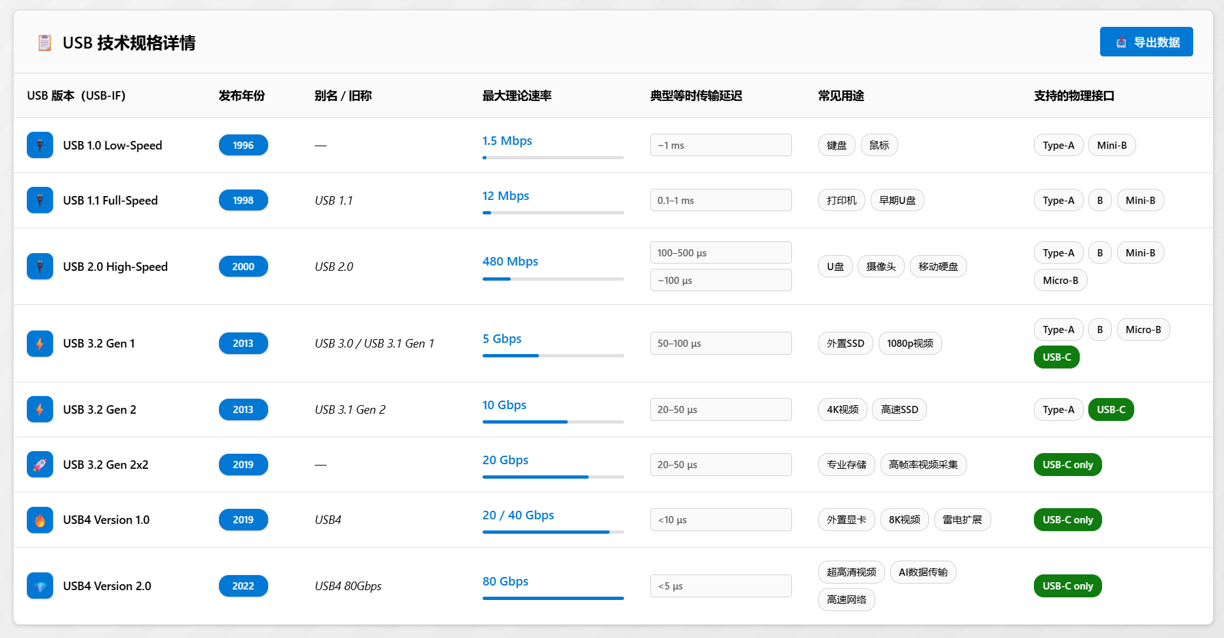
Task: Click the 1996 year badge
Action: 243,145
